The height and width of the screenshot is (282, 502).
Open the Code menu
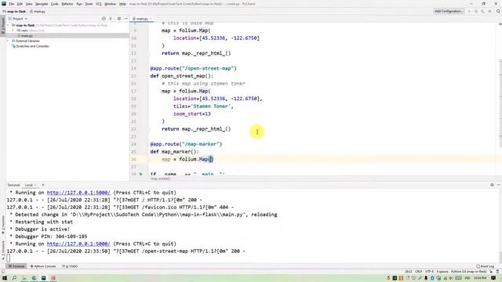(x=55, y=4)
